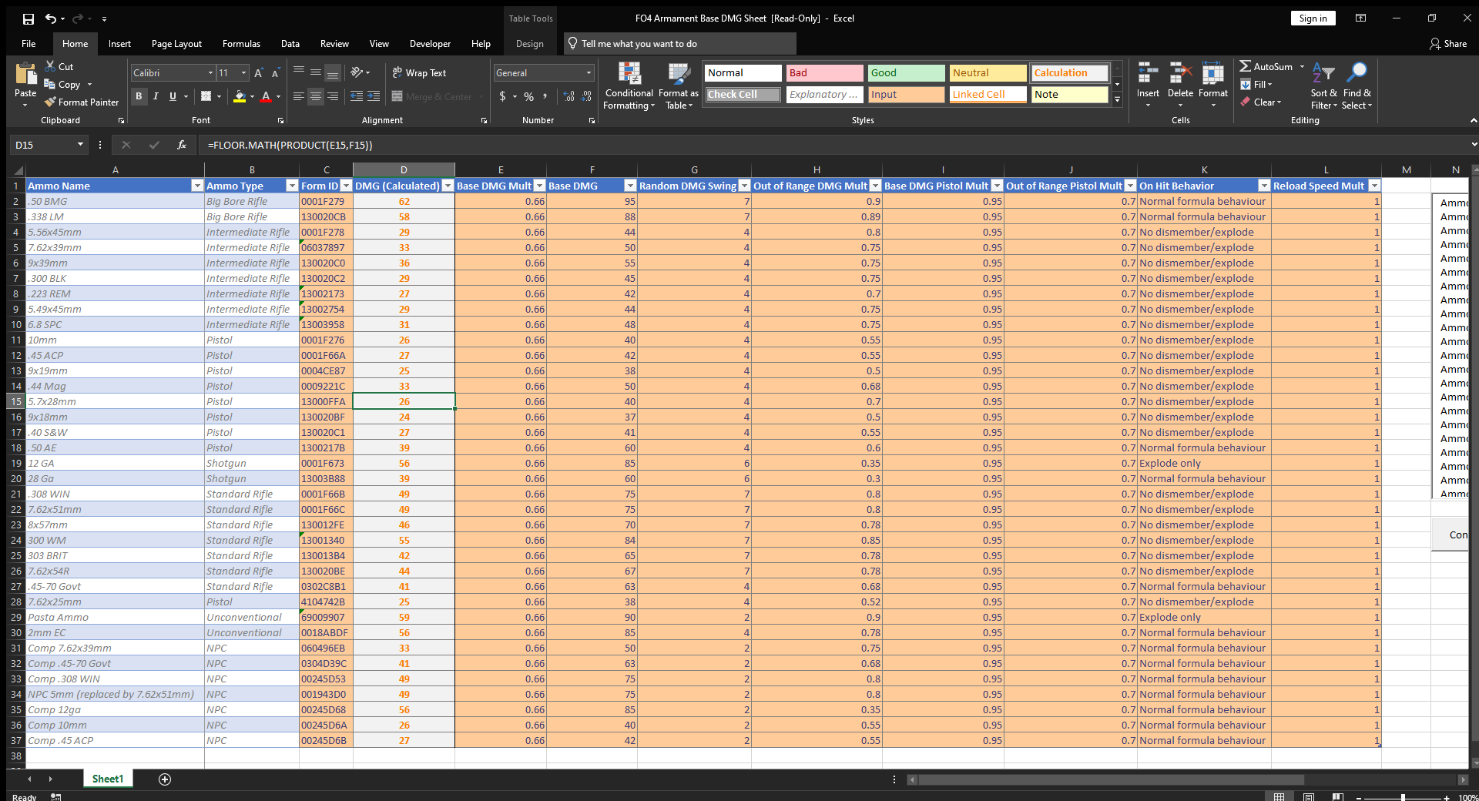Open the General number format dropdown
The height and width of the screenshot is (801, 1479).
point(589,73)
